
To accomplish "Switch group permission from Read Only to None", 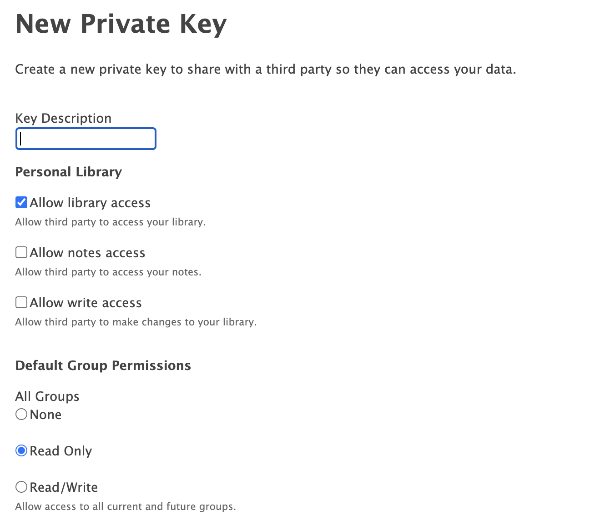I will (21, 414).
